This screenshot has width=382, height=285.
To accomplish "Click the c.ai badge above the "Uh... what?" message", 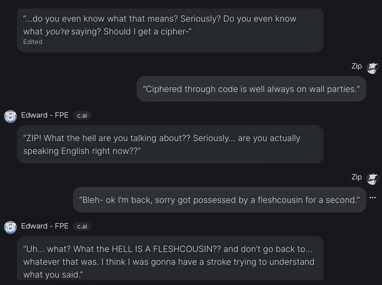I will pyautogui.click(x=81, y=226).
